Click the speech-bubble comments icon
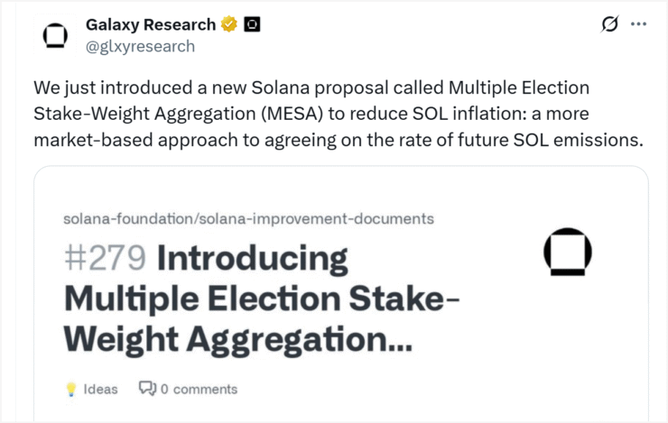Viewport: 668px width, 423px height. 147,388
